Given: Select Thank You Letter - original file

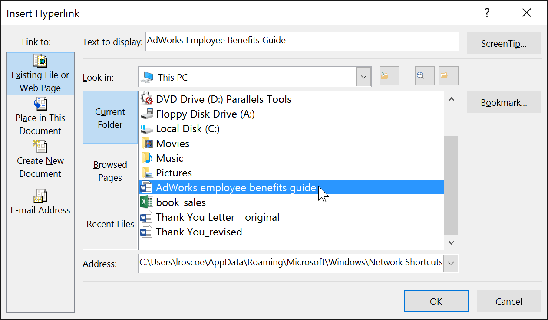Looking at the screenshot, I should pyautogui.click(x=217, y=217).
